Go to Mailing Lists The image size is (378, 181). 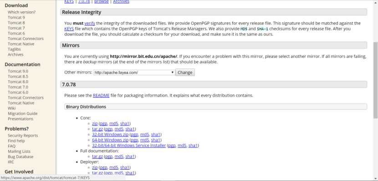(19, 151)
